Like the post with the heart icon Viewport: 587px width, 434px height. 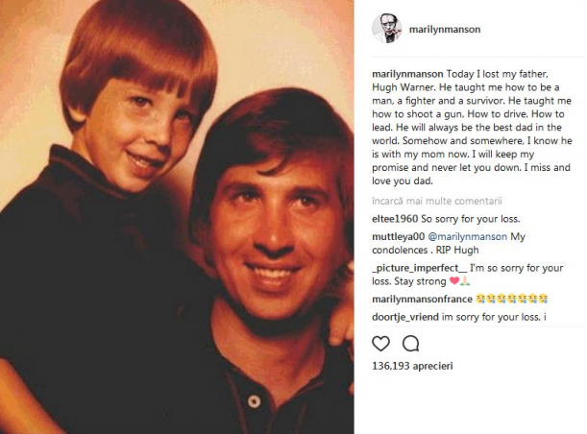click(x=381, y=343)
